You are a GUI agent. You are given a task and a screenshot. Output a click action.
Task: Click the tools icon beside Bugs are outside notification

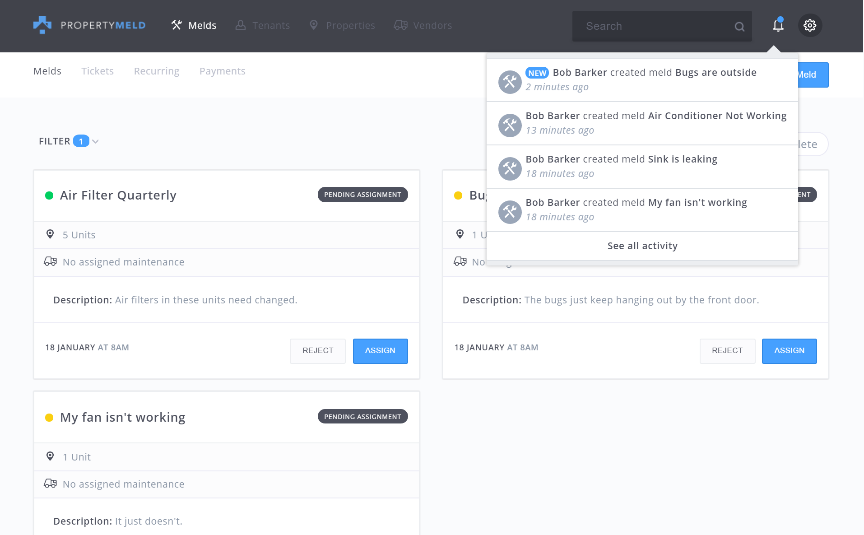point(510,82)
